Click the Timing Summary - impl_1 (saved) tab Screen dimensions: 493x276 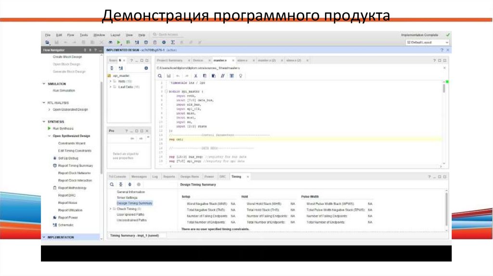tap(135, 236)
